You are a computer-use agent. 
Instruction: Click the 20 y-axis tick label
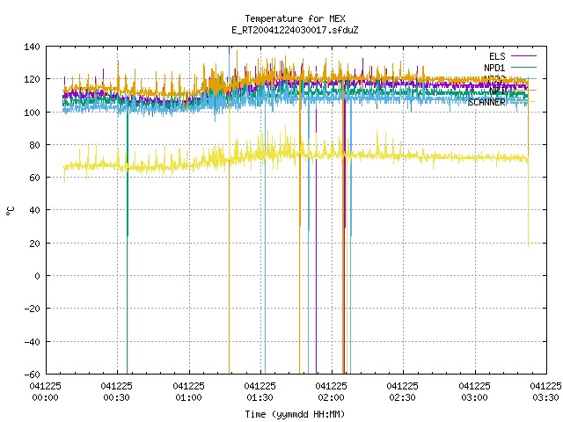pos(34,244)
